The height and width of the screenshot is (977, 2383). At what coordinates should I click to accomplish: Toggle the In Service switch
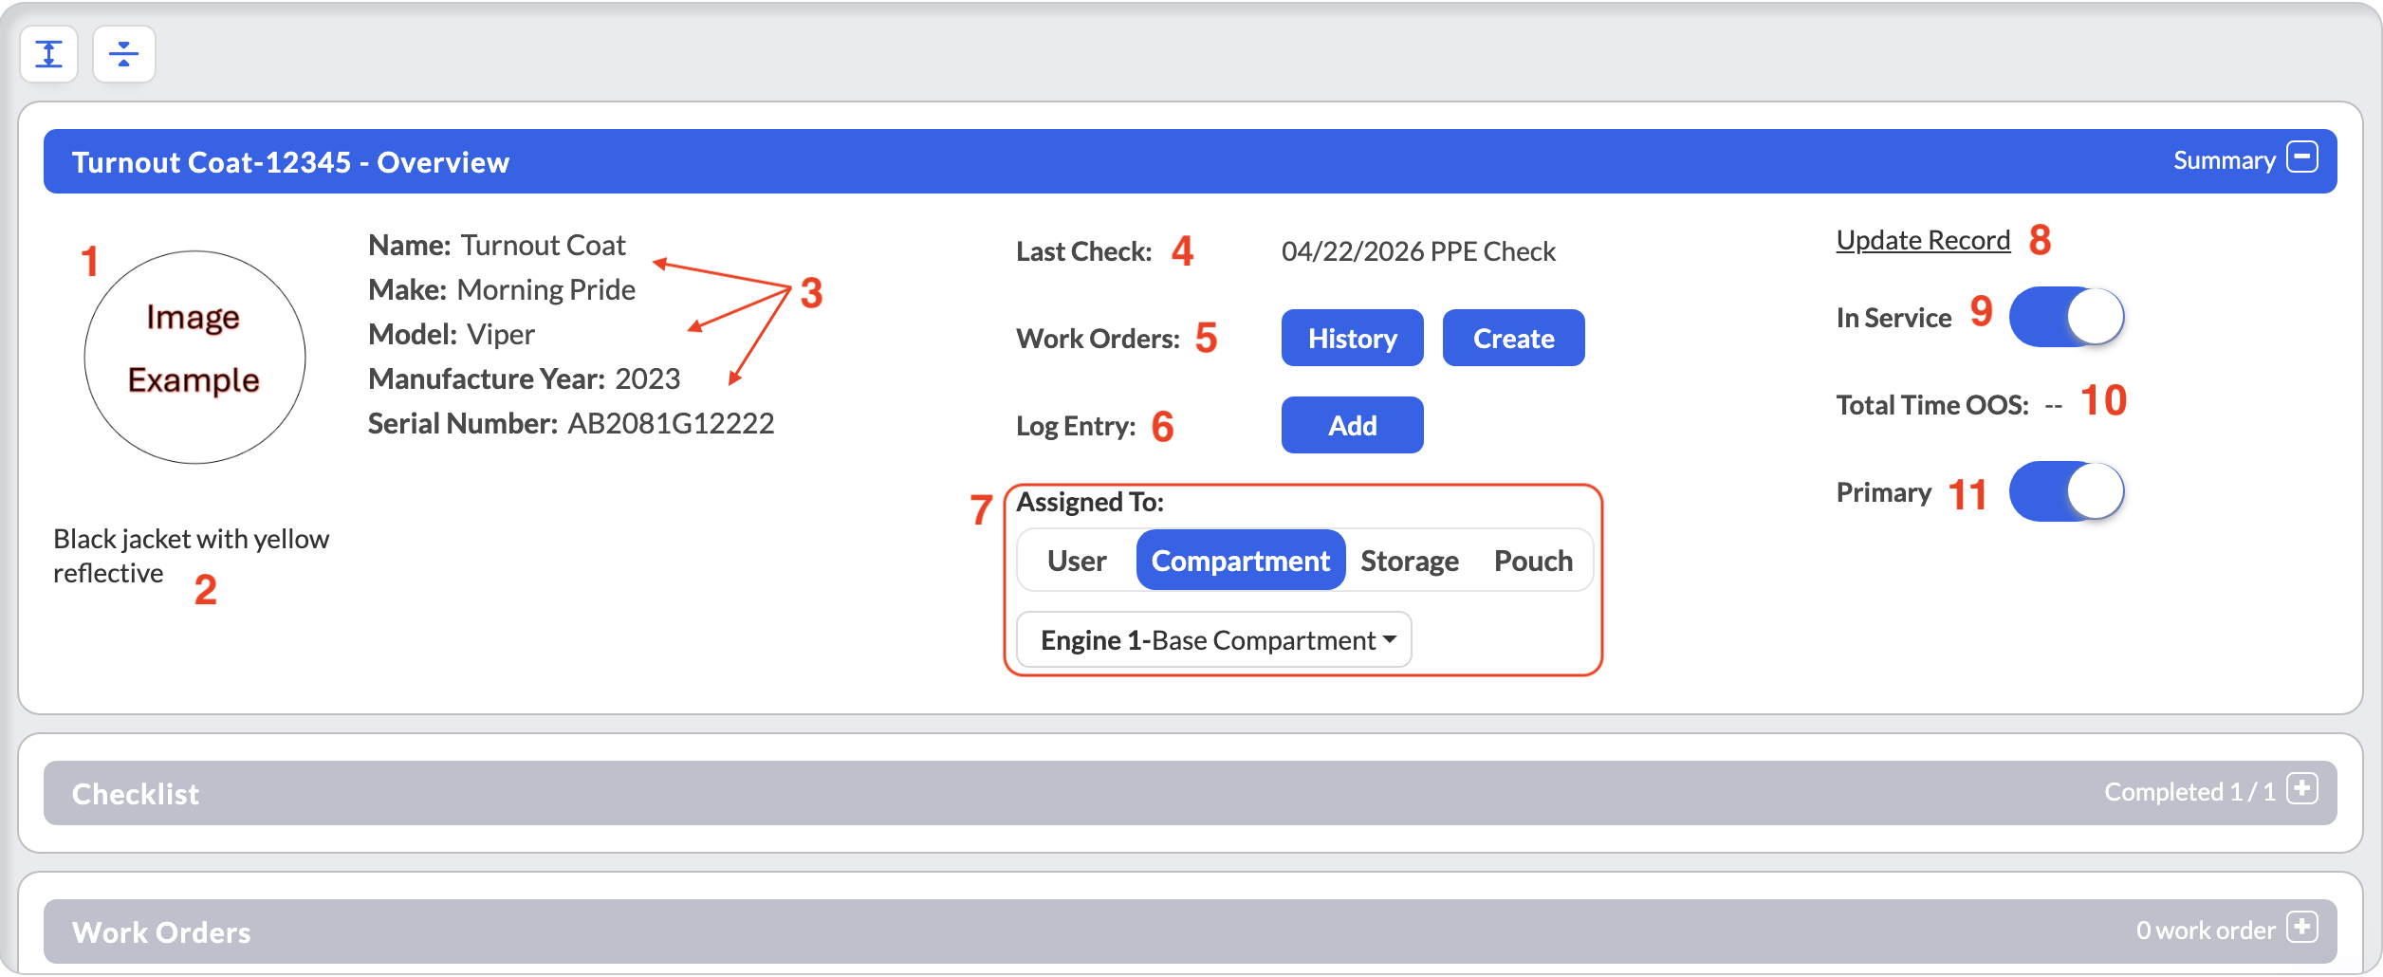click(2066, 317)
